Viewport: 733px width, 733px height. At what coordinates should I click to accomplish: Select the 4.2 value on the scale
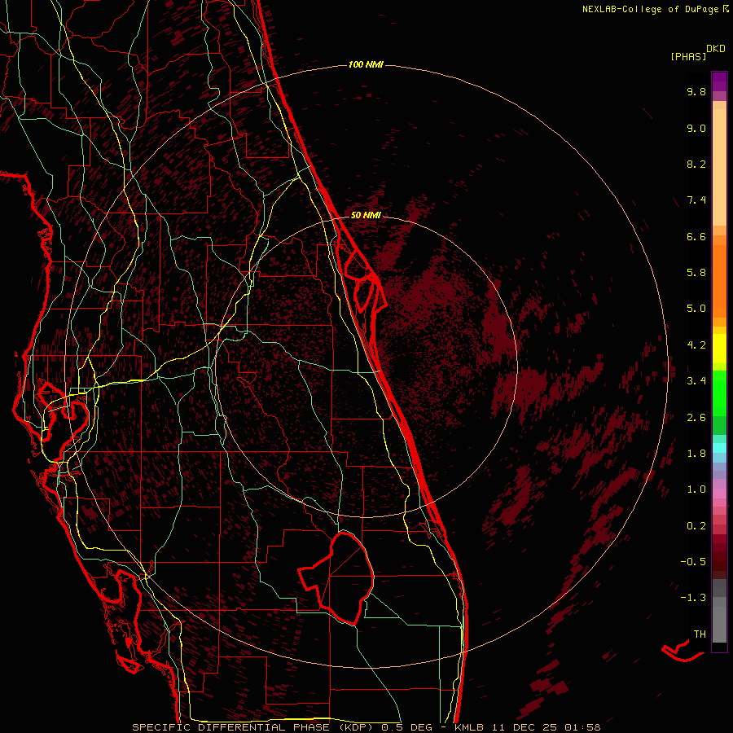click(x=696, y=345)
